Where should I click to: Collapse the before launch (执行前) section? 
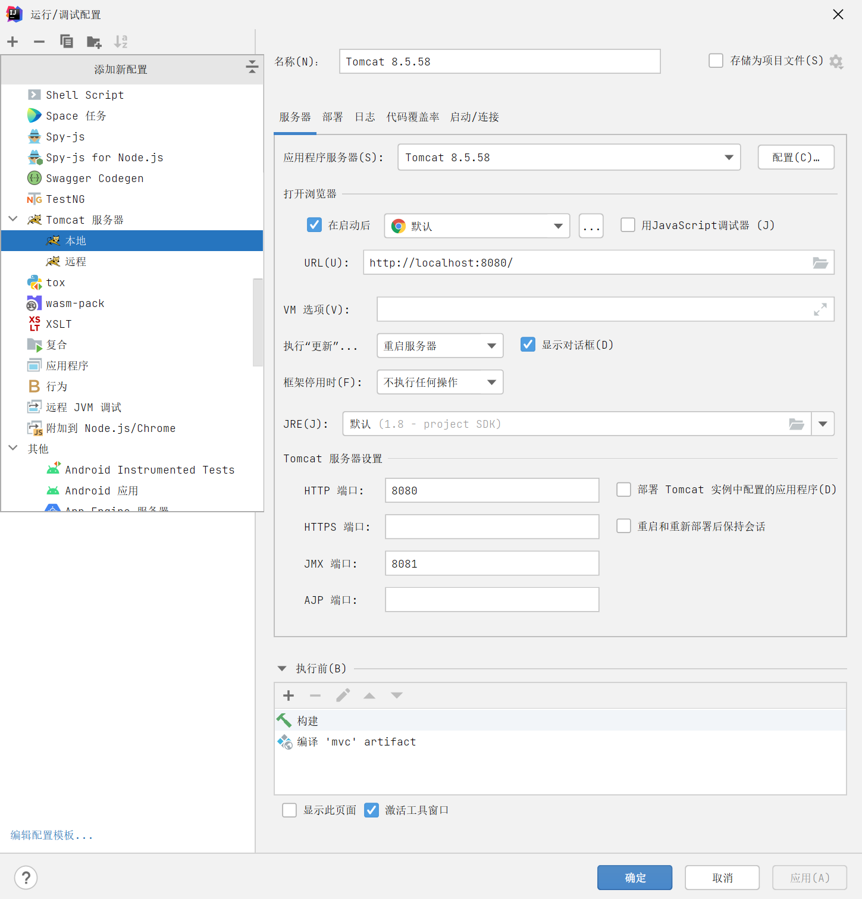(282, 669)
